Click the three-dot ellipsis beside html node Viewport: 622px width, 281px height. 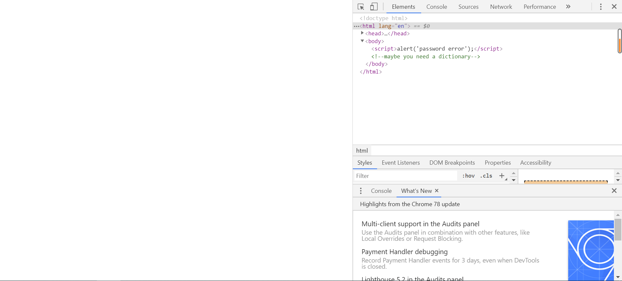(x=356, y=26)
